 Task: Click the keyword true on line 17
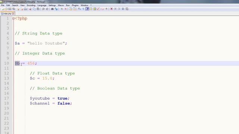click(62, 98)
